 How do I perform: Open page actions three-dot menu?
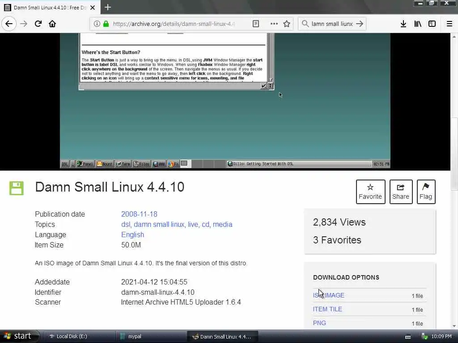pyautogui.click(x=274, y=24)
